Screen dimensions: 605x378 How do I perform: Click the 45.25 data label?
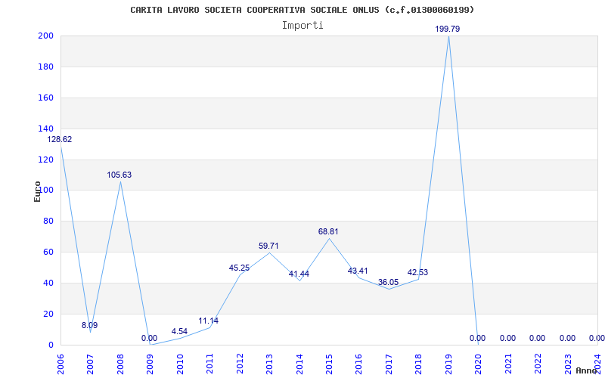point(239,268)
